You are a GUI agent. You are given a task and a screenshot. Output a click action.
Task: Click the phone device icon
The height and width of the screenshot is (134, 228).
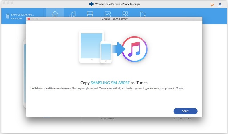(x=8, y=16)
